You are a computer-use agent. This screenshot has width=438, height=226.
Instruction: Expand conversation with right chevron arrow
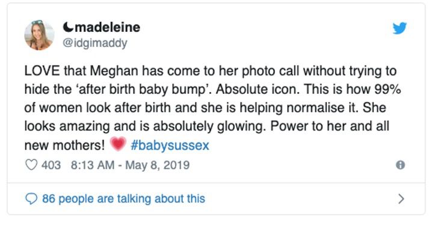[401, 199]
